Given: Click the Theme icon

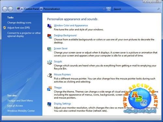Looking at the screenshot, I should click(50, 88).
